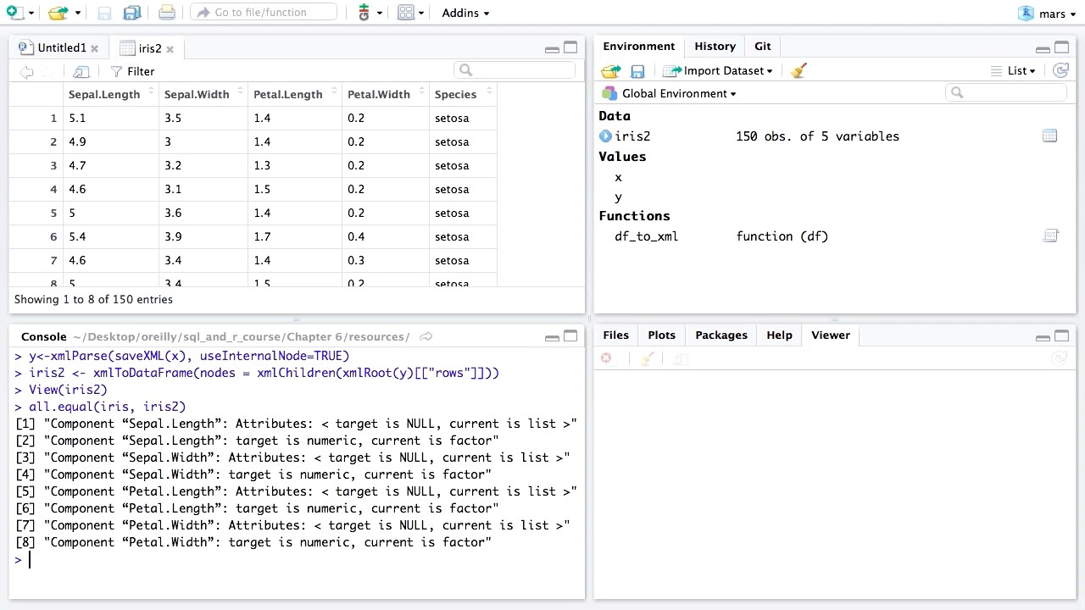Click the iris2 table view icon

[x=1049, y=136]
